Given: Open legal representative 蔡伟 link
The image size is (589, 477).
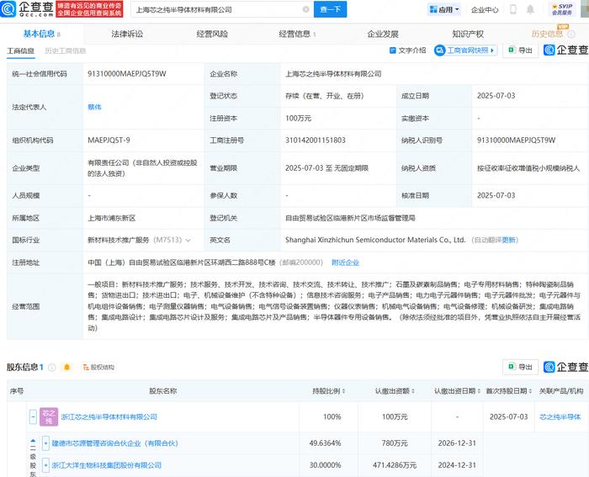Looking at the screenshot, I should click(94, 107).
